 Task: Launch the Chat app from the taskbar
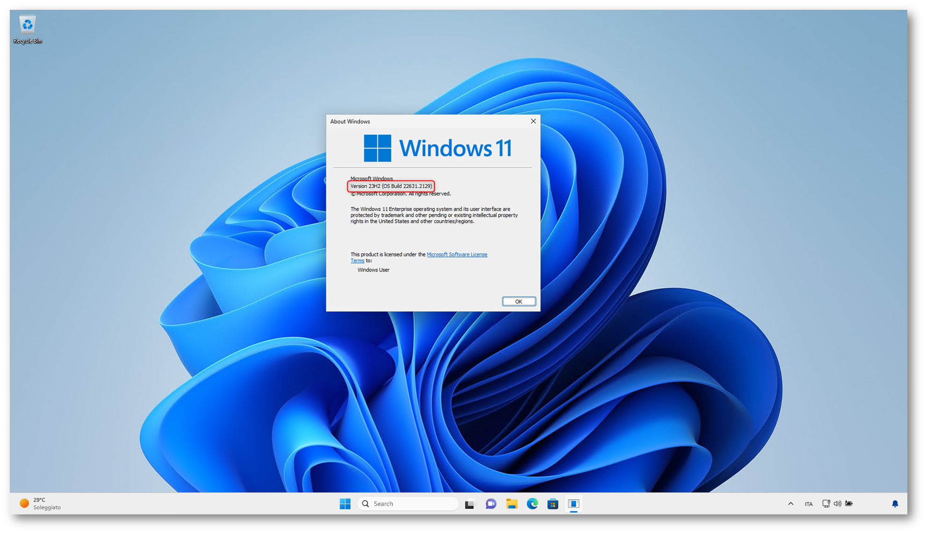[491, 504]
